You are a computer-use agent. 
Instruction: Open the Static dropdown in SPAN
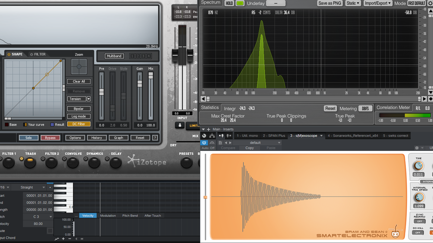click(353, 3)
